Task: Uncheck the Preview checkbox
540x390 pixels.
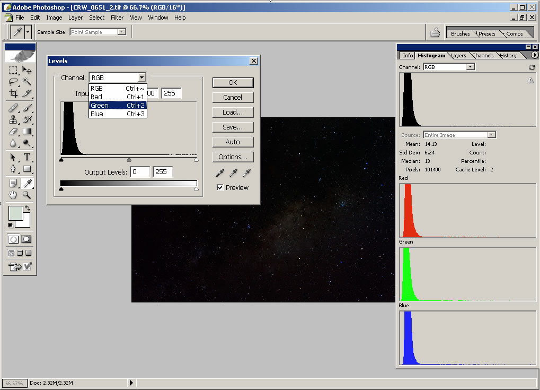Action: 220,188
